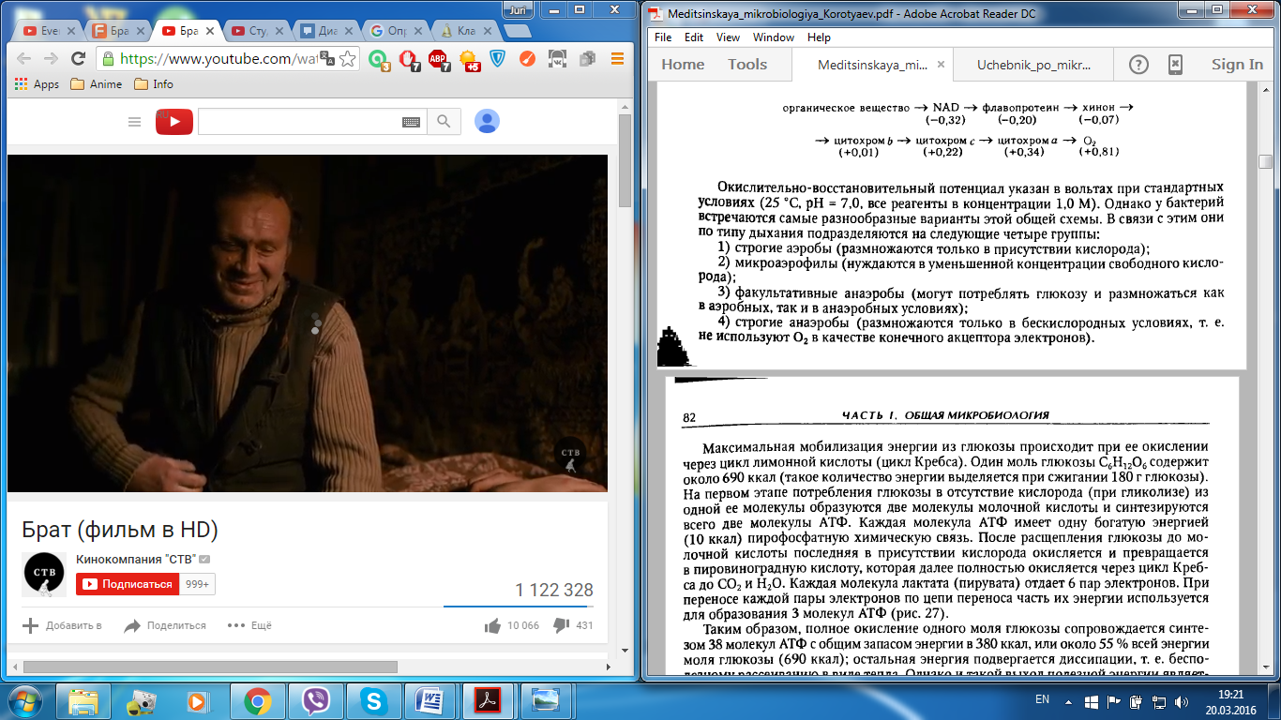Go forward in Chrome history
Image resolution: width=1281 pixels, height=720 pixels.
51,58
